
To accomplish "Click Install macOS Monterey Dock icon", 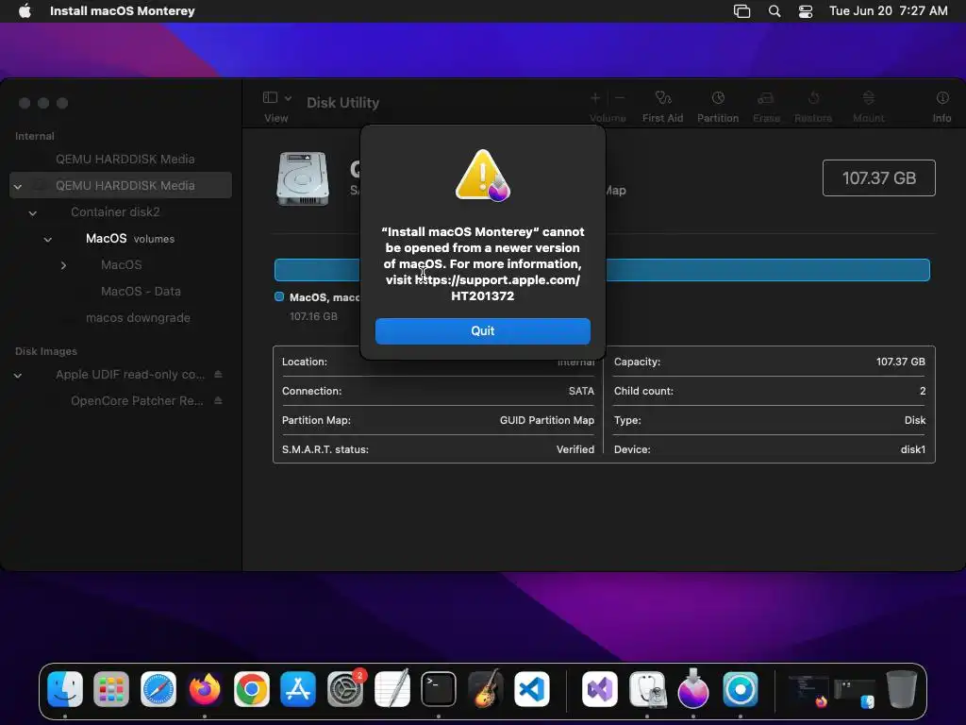I will (693, 688).
